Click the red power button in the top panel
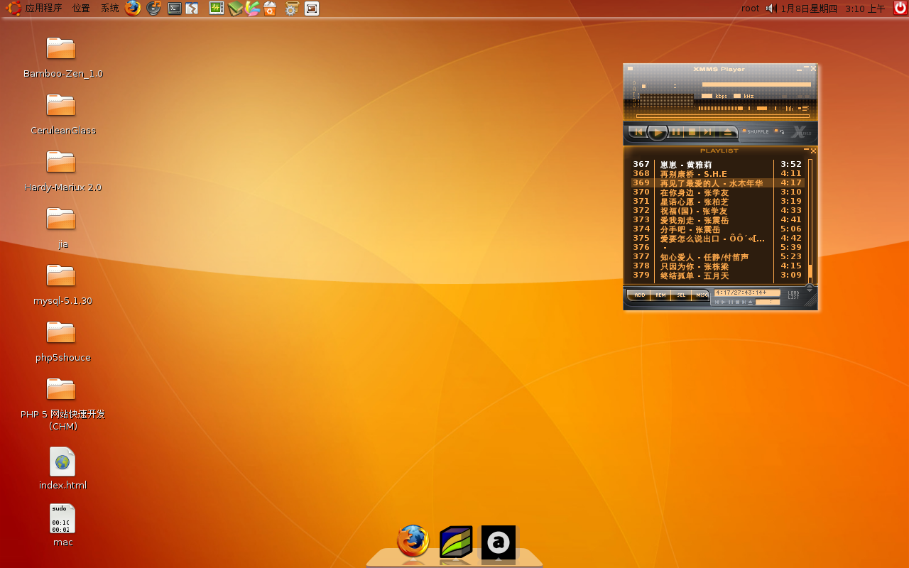909x568 pixels. click(900, 9)
